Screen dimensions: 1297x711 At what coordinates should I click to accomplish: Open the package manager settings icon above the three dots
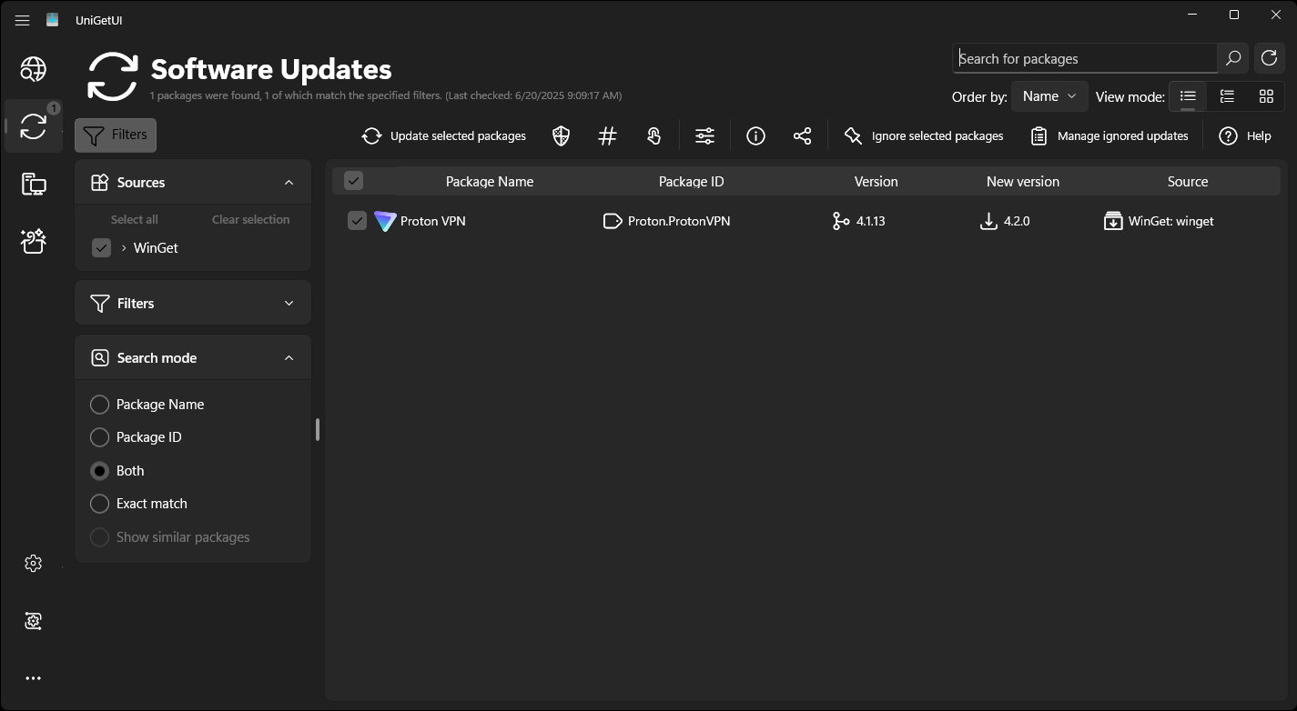(34, 621)
